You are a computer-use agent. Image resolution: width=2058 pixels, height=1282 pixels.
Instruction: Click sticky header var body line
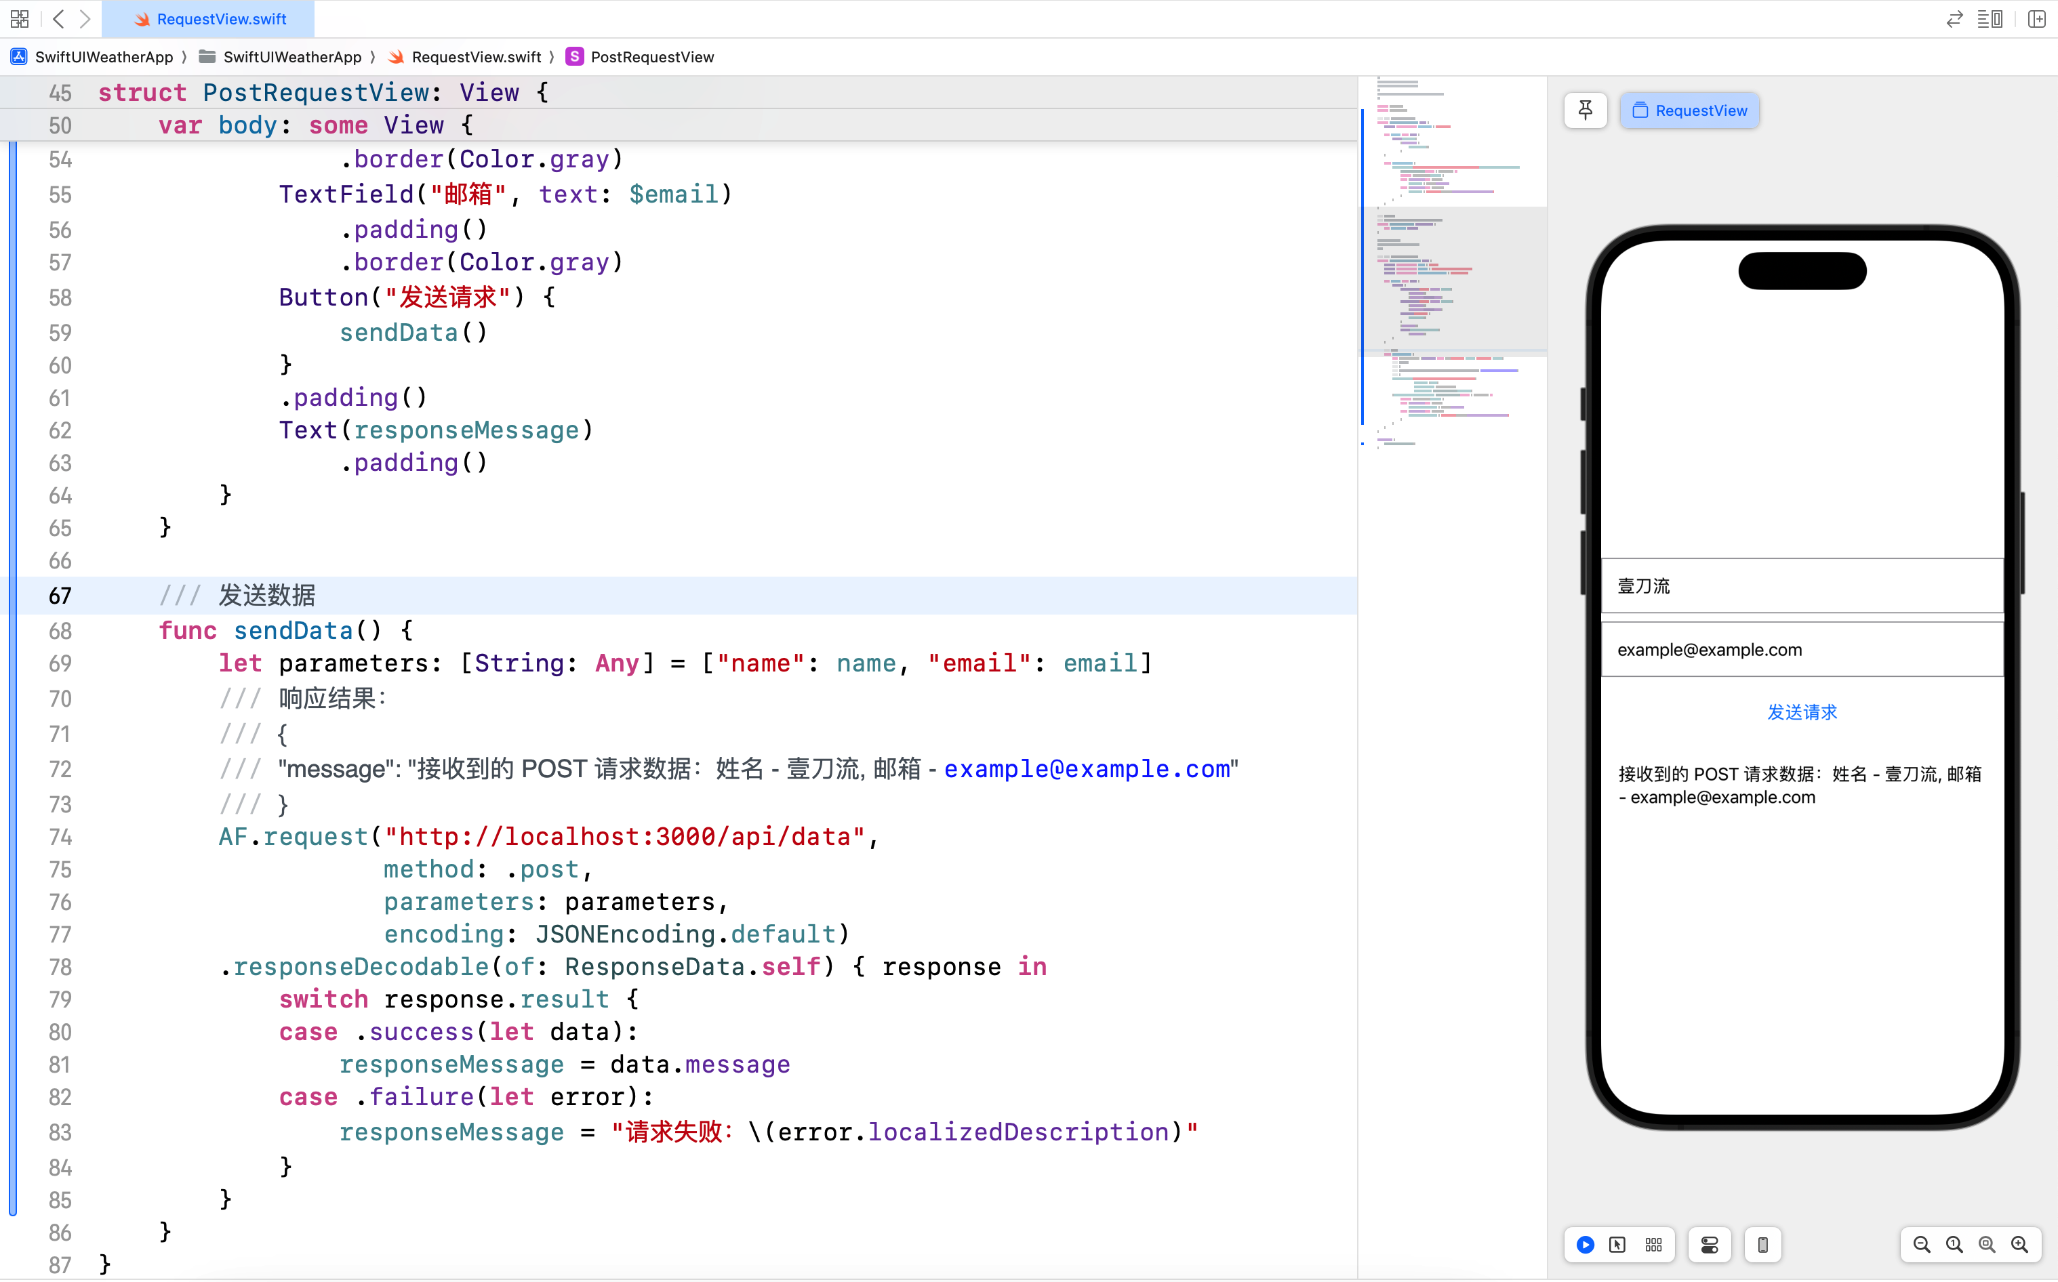click(x=315, y=125)
